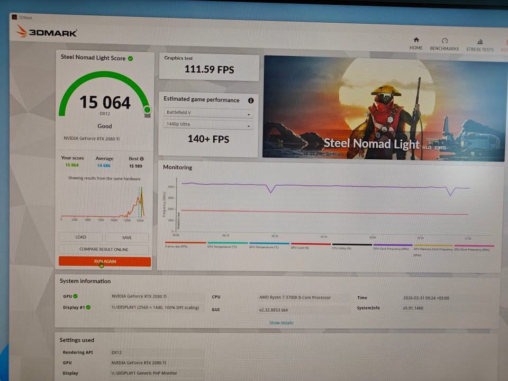Go to BENCHMARKS menu label
The height and width of the screenshot is (381, 508).
point(444,49)
